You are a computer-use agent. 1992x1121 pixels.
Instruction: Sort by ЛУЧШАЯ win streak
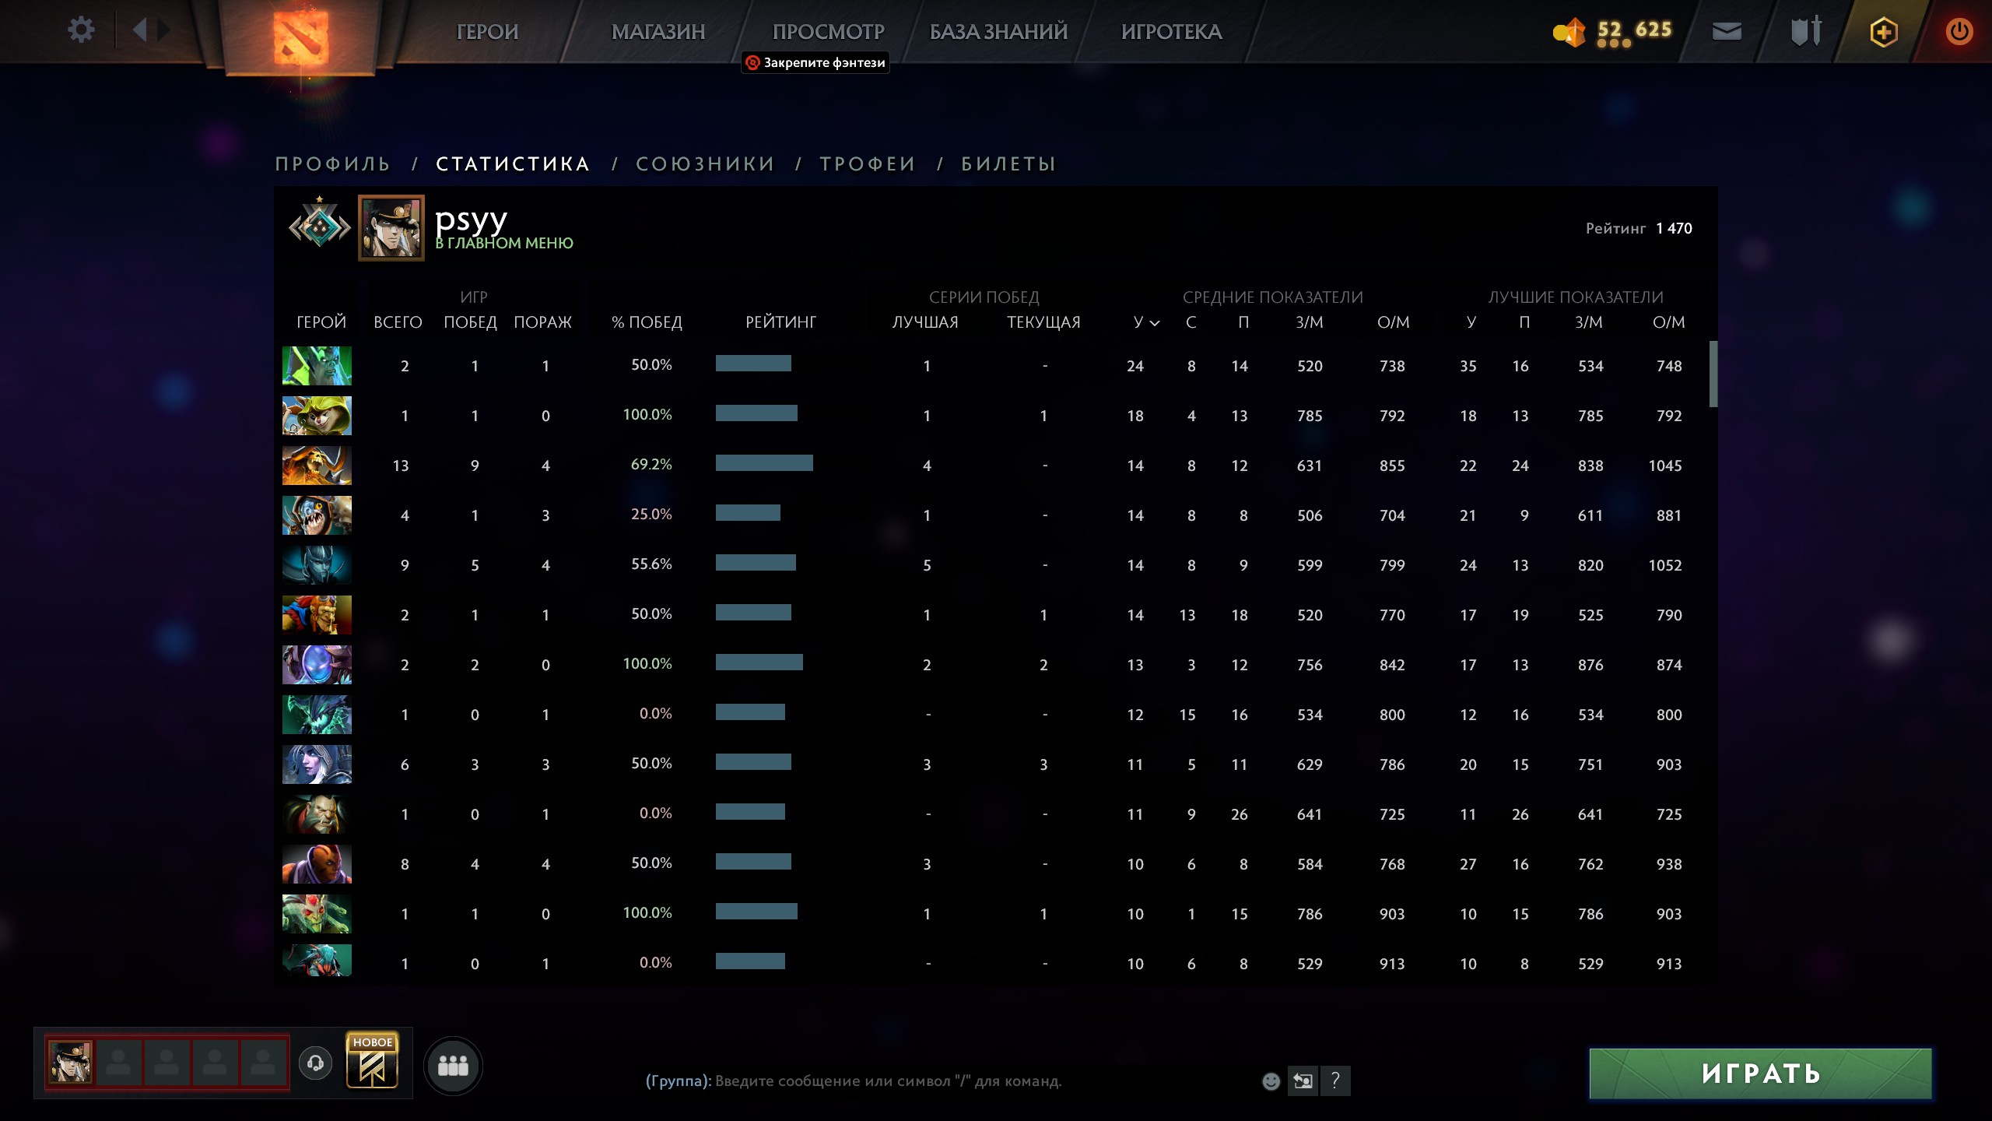[x=925, y=322]
